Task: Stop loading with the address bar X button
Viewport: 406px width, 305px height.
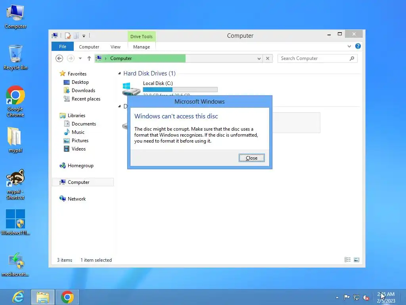Action: (268, 59)
